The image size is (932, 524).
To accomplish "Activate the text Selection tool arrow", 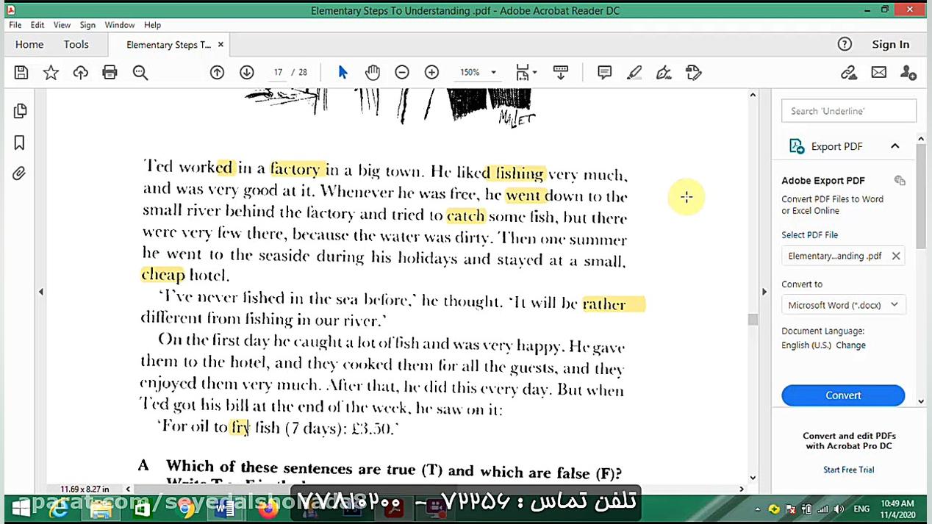I will [x=343, y=72].
